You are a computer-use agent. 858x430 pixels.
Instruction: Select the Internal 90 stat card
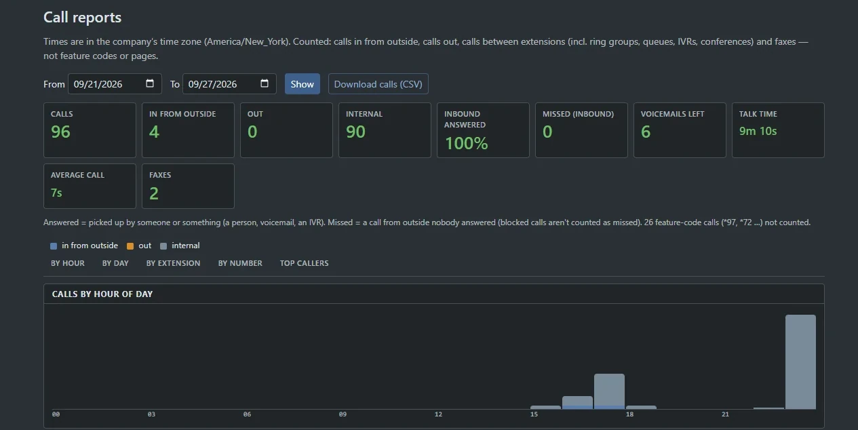coord(385,130)
